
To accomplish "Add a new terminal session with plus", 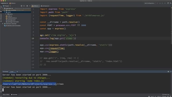I will [17, 72].
